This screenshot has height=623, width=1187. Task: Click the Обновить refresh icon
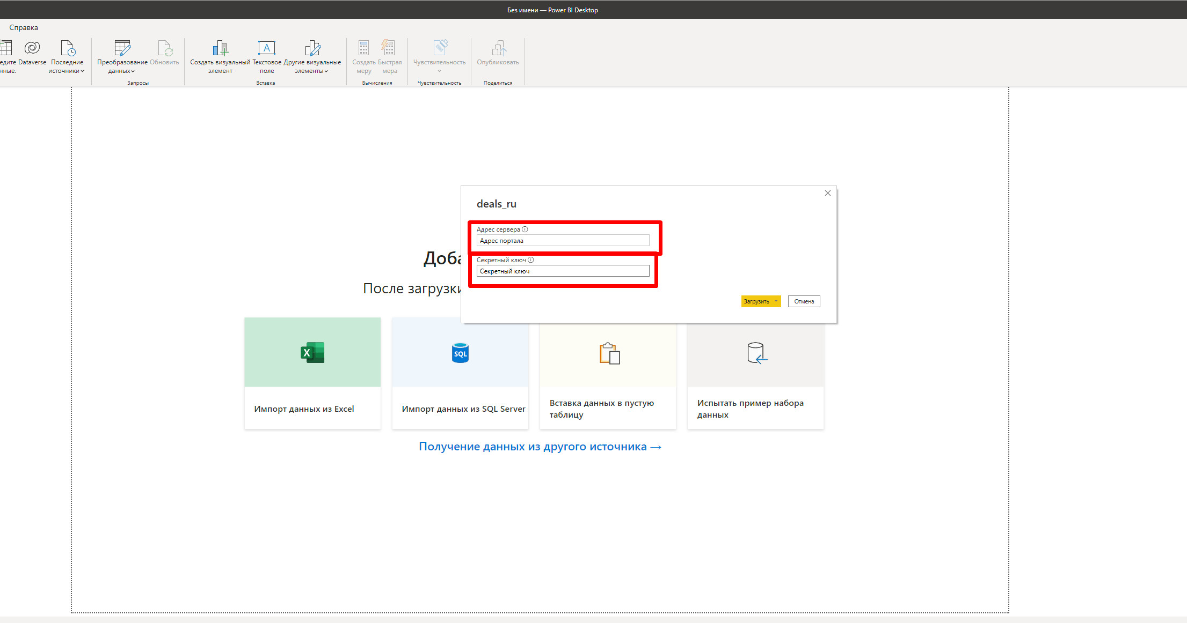(164, 48)
